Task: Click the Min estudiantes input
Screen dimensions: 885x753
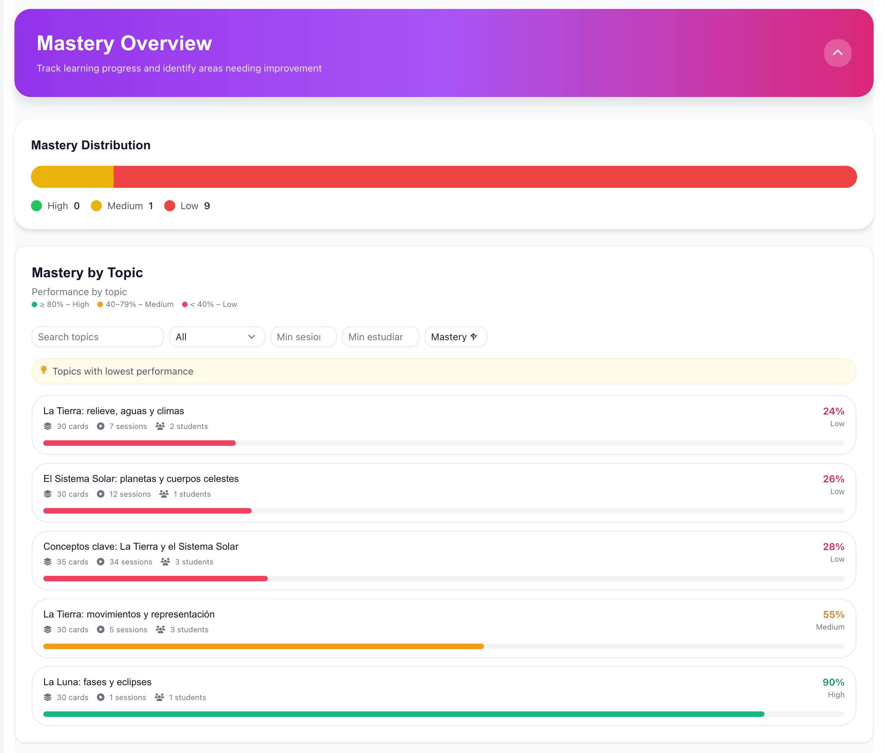Action: 380,337
